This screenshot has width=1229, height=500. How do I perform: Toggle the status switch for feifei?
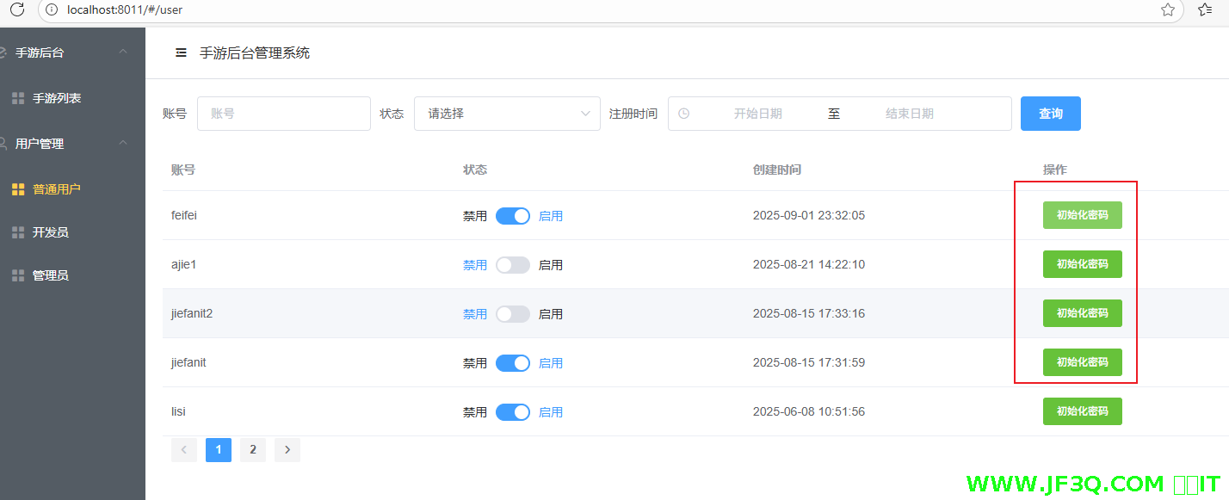[x=512, y=216]
